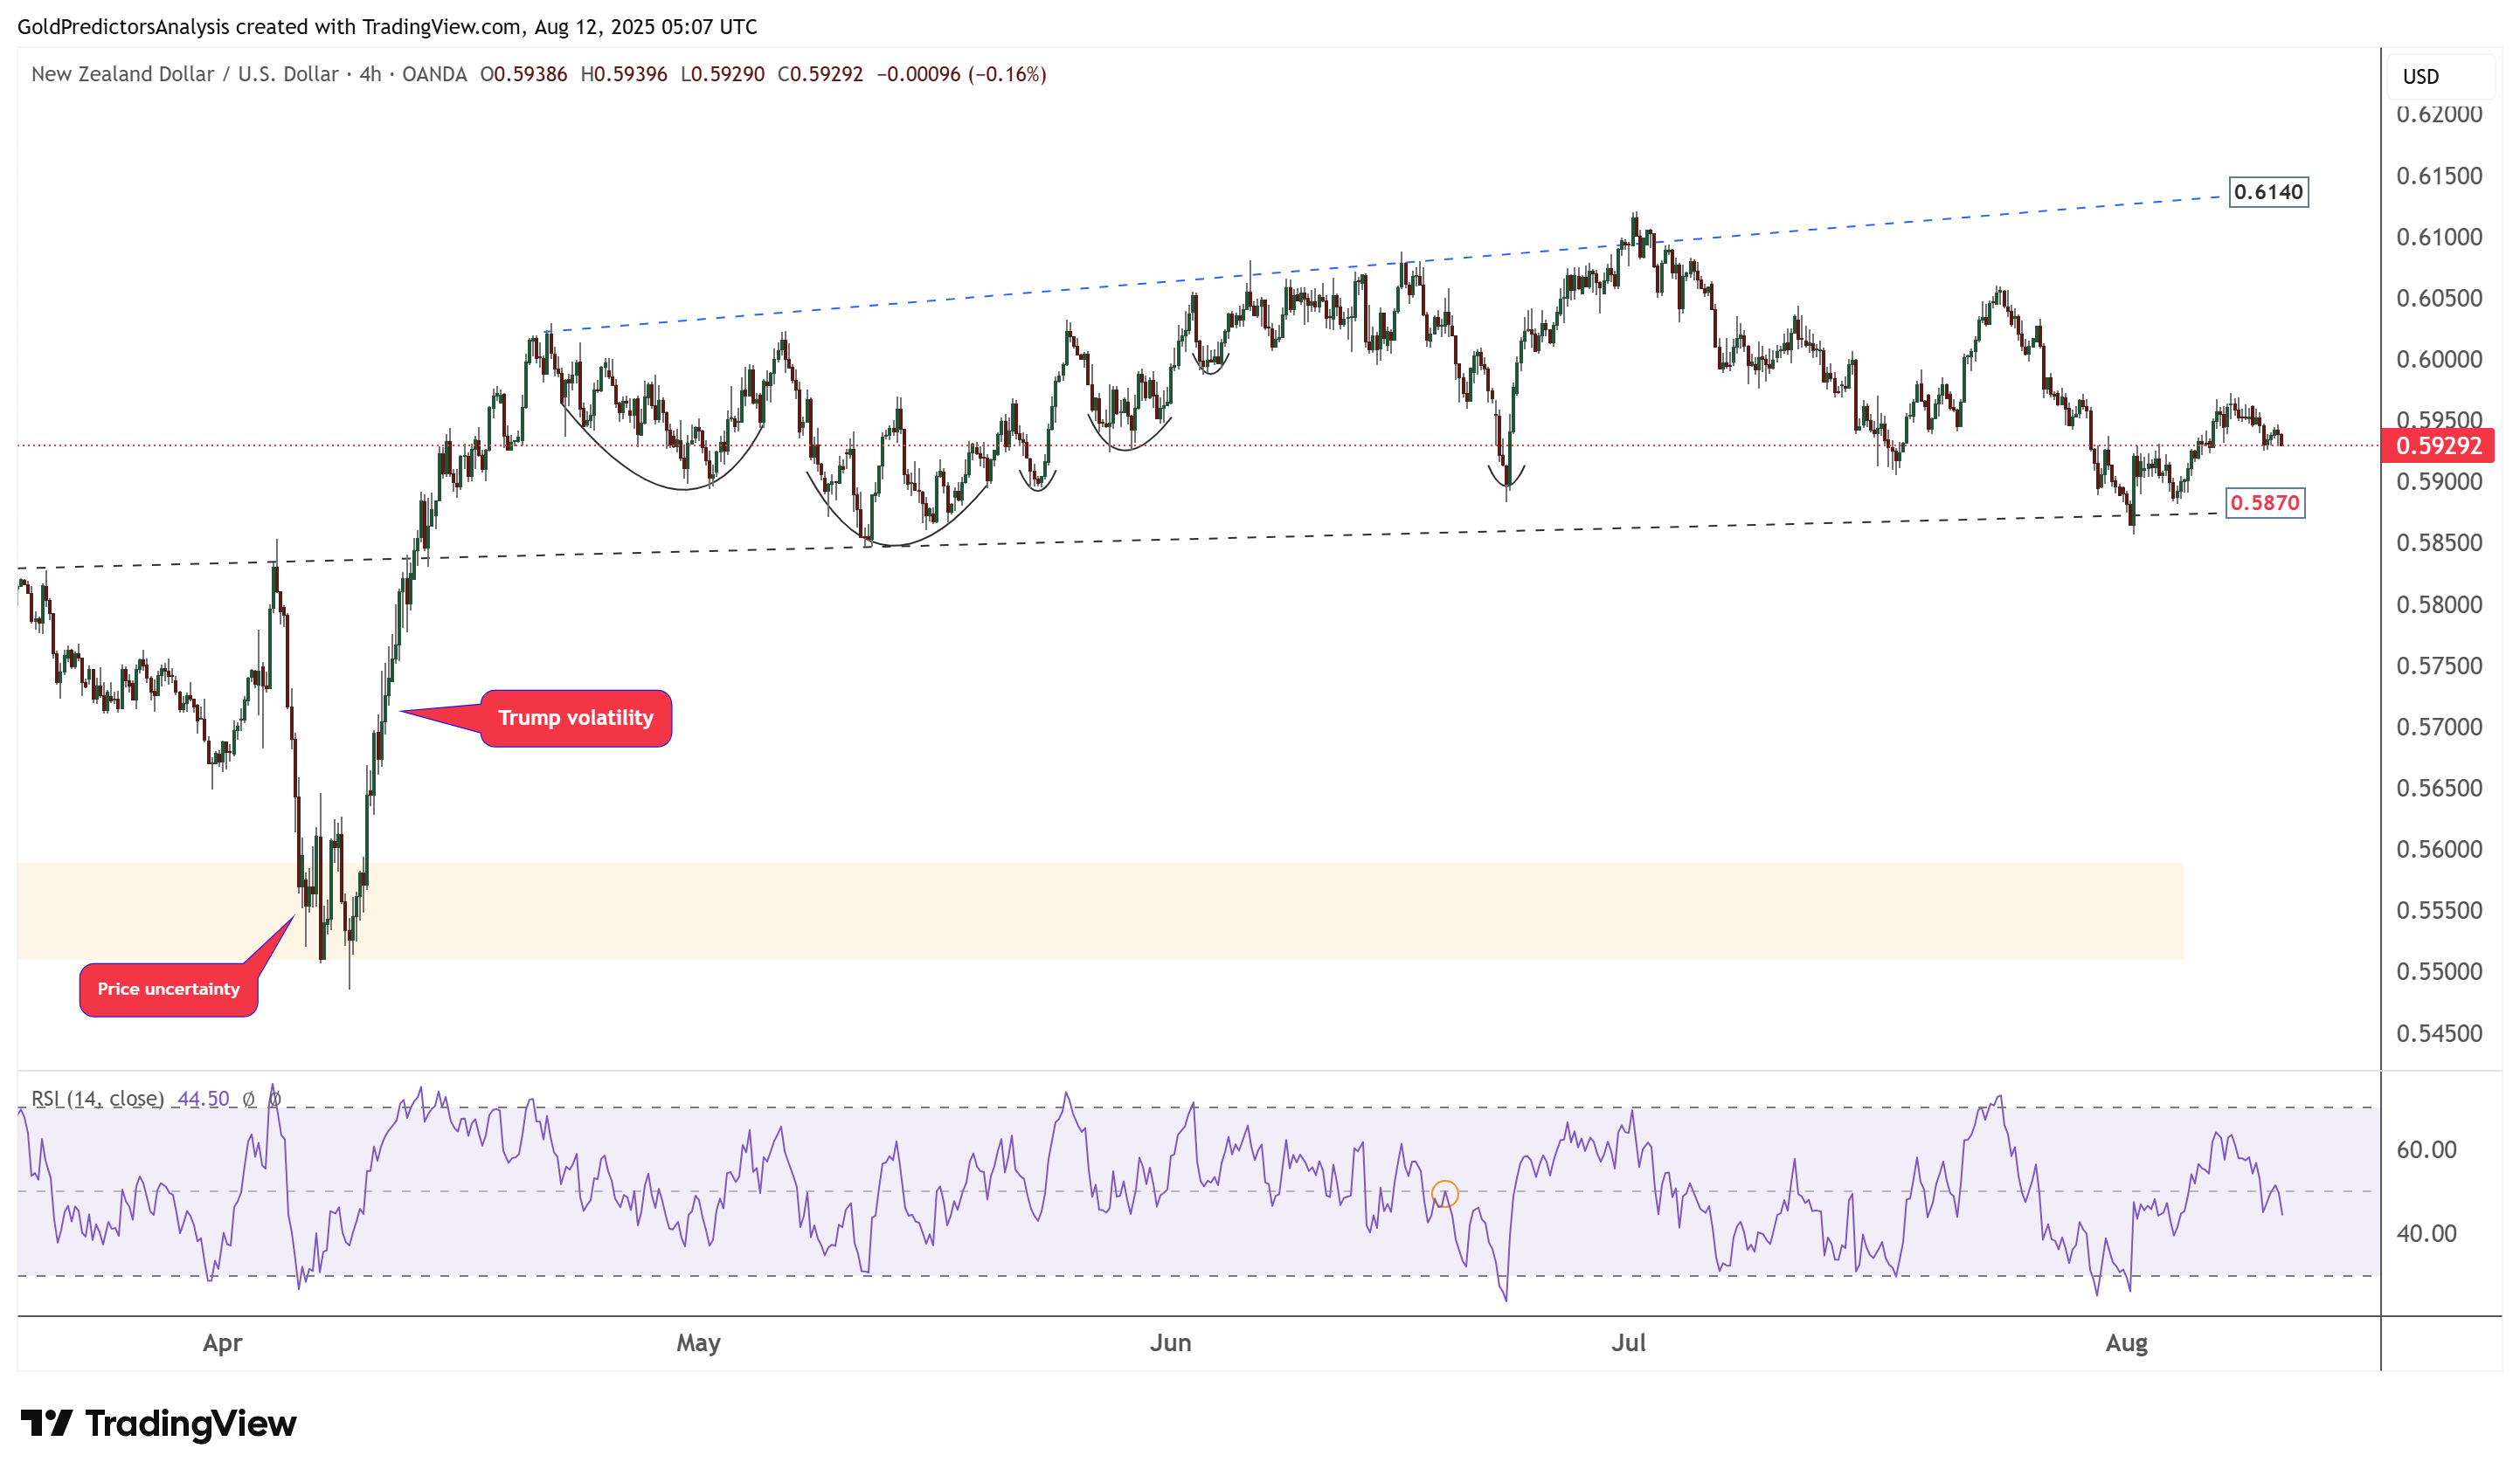The image size is (2520, 1476).
Task: Click the Jul label on time axis
Action: tap(1628, 1343)
